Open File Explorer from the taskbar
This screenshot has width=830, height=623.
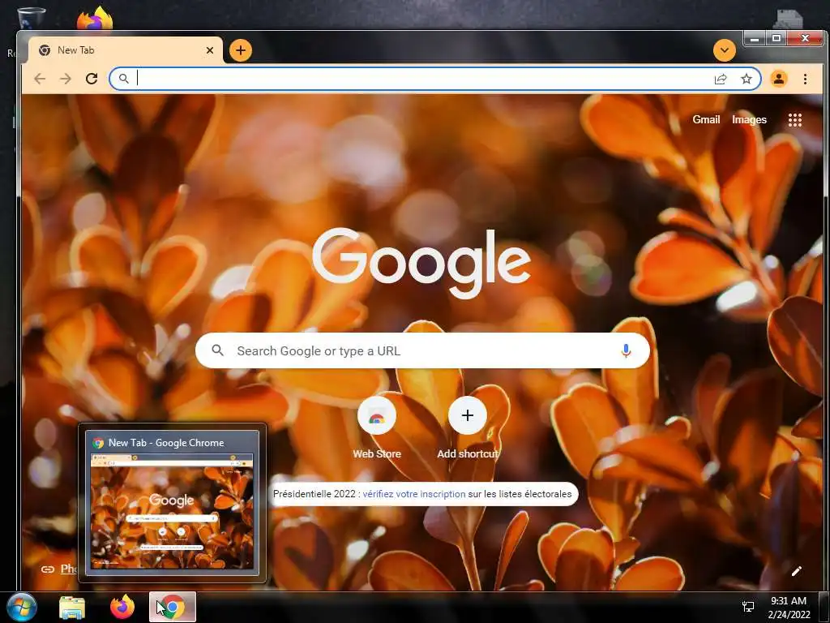72,607
